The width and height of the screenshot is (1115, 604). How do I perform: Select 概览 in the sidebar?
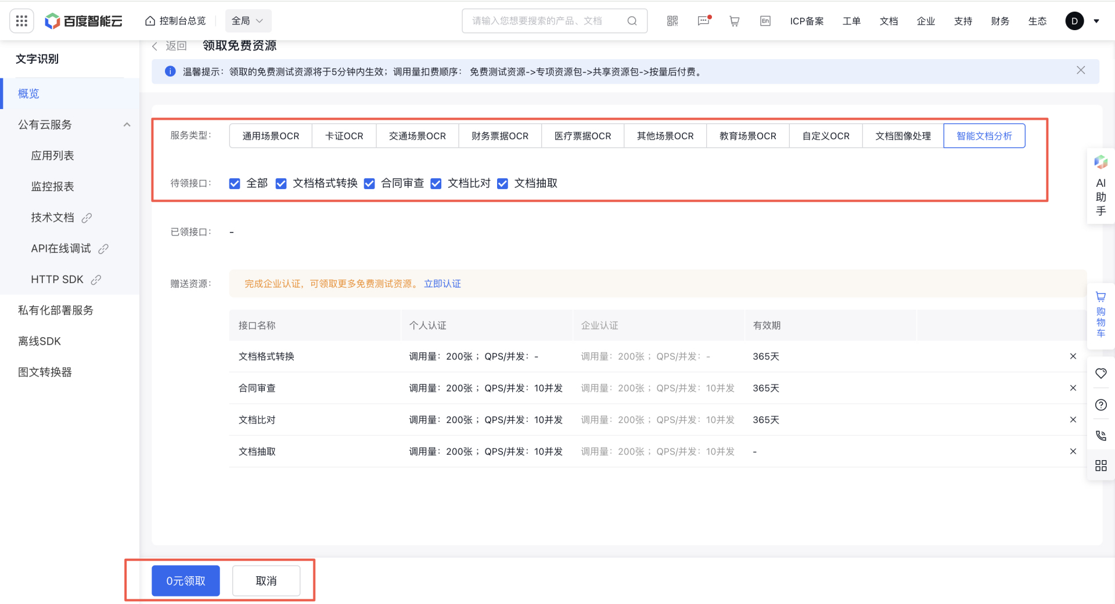tap(70, 93)
